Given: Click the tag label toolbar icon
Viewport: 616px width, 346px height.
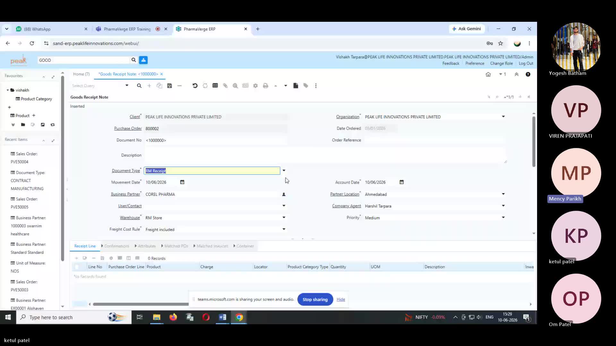Looking at the screenshot, I should pyautogui.click(x=306, y=86).
